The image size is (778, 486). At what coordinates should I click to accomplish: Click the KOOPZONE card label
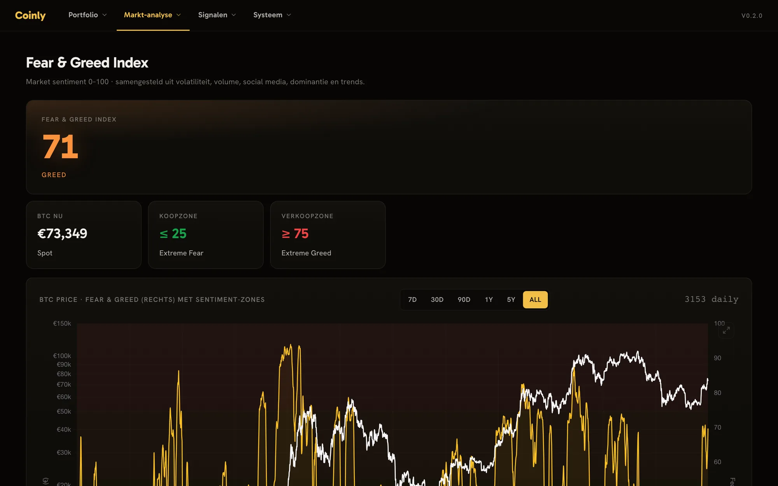pos(179,216)
